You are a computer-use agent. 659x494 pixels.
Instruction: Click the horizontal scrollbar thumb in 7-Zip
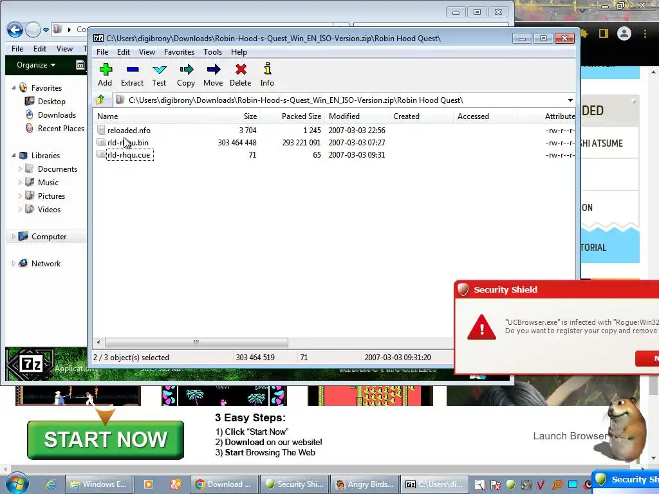pyautogui.click(x=196, y=342)
